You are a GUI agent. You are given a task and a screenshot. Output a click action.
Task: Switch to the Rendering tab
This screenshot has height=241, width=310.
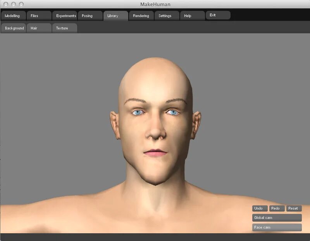[x=140, y=16]
